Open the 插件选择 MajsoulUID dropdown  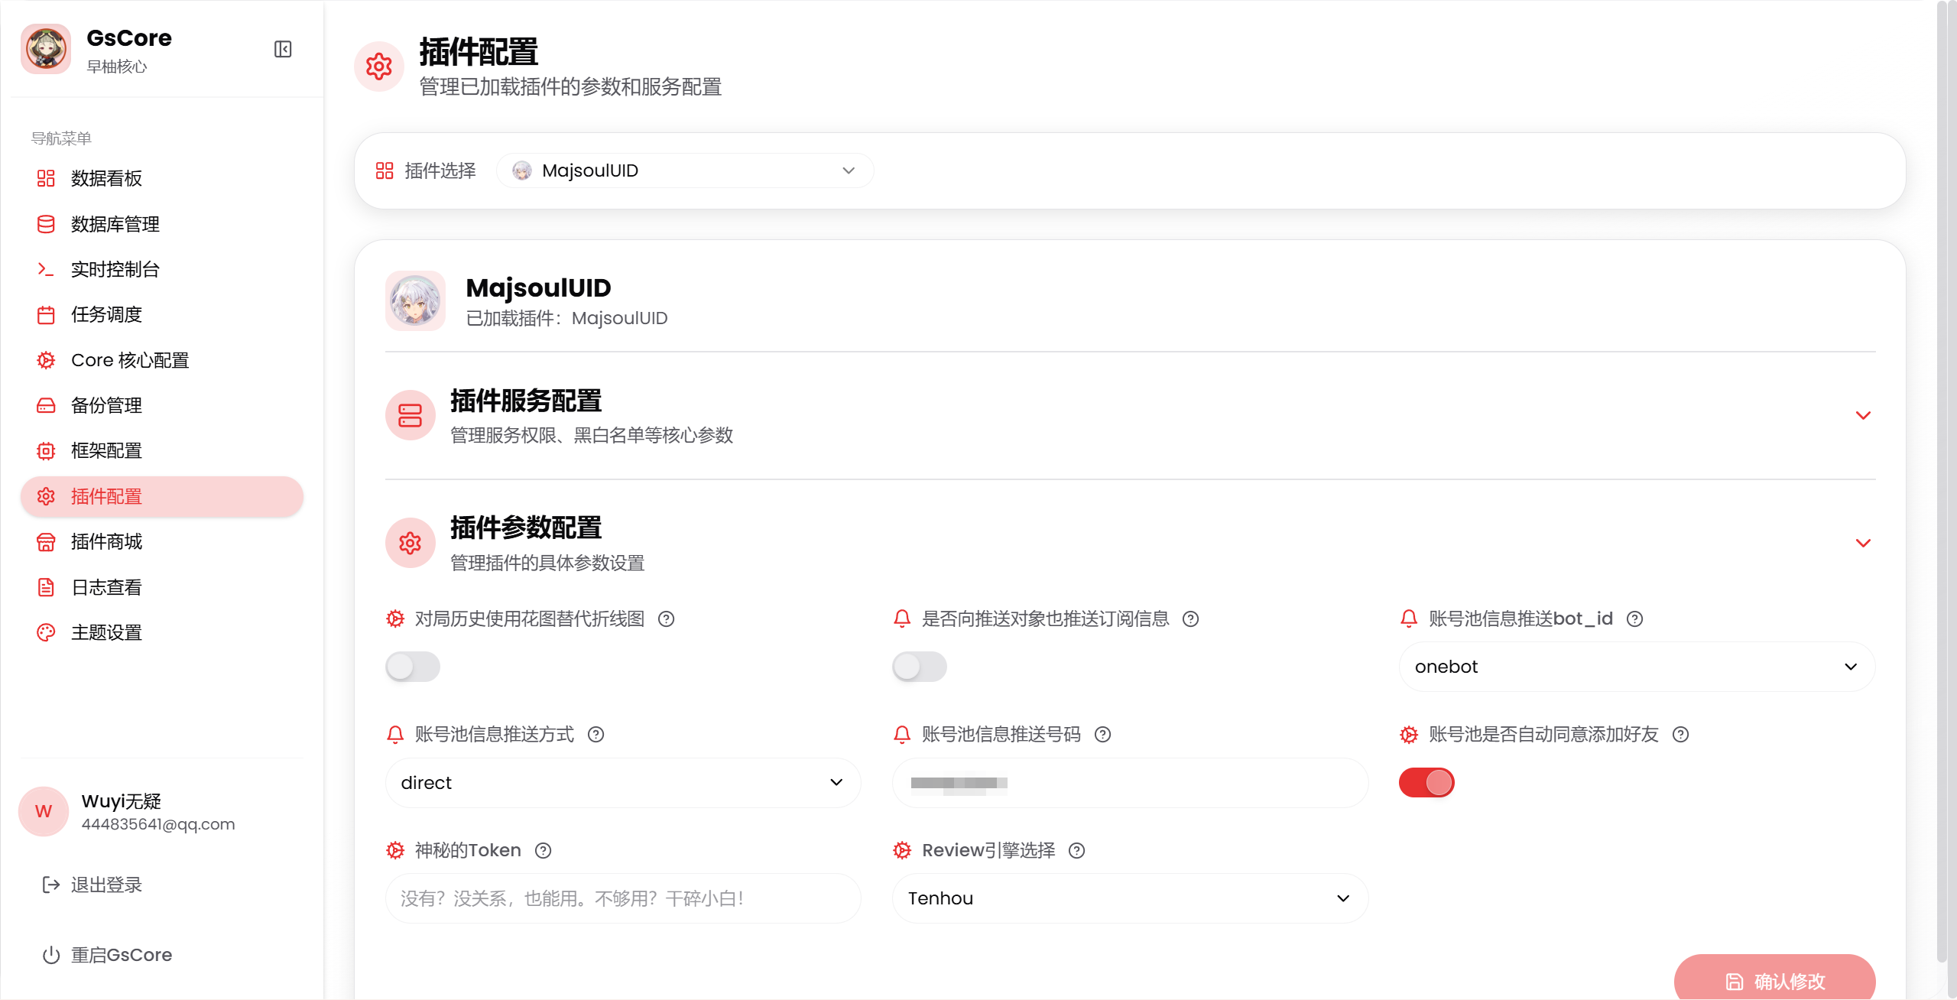[x=684, y=170]
